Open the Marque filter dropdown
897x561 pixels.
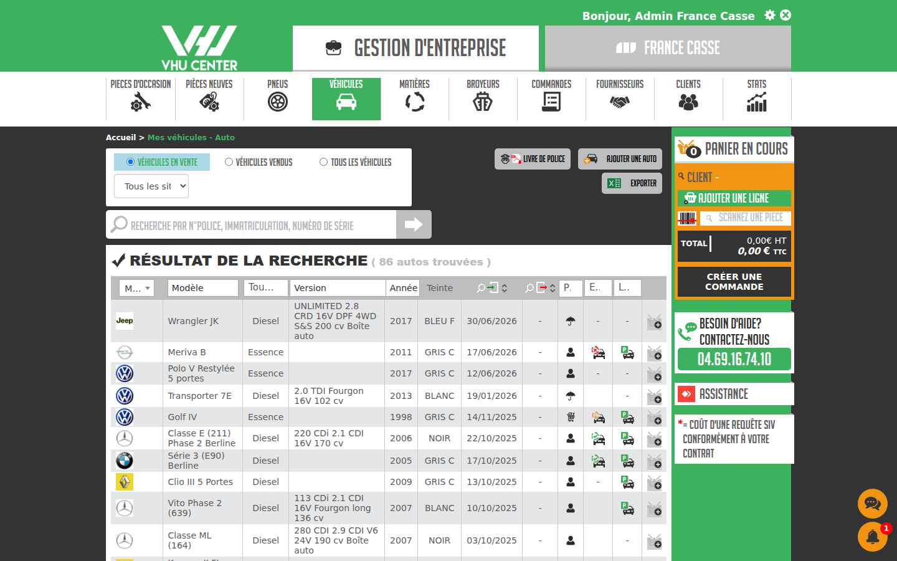[x=136, y=288]
